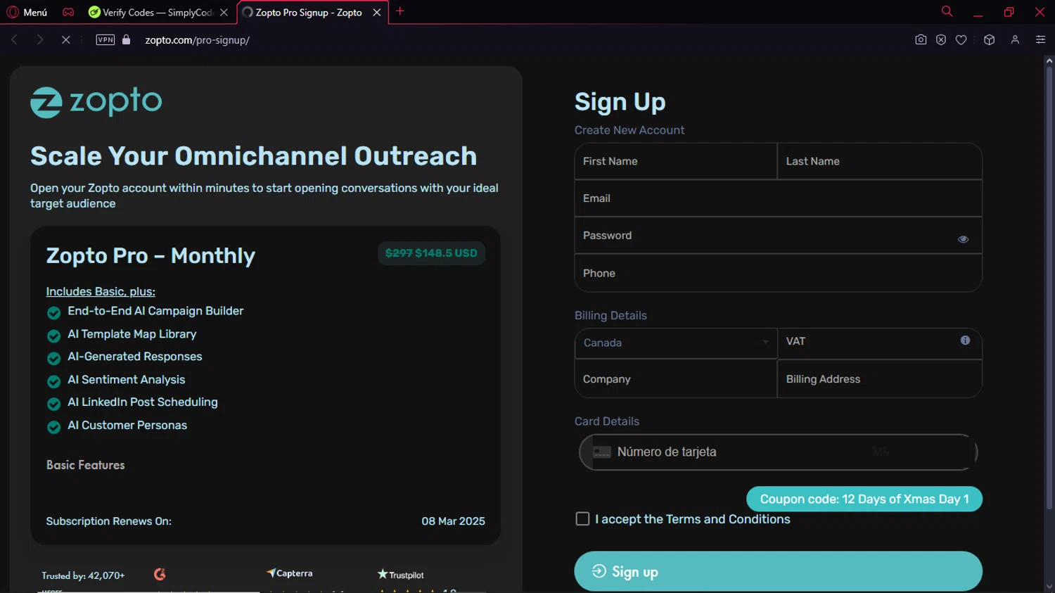Click the Capterra logo
1055x593 pixels.
pos(290,573)
